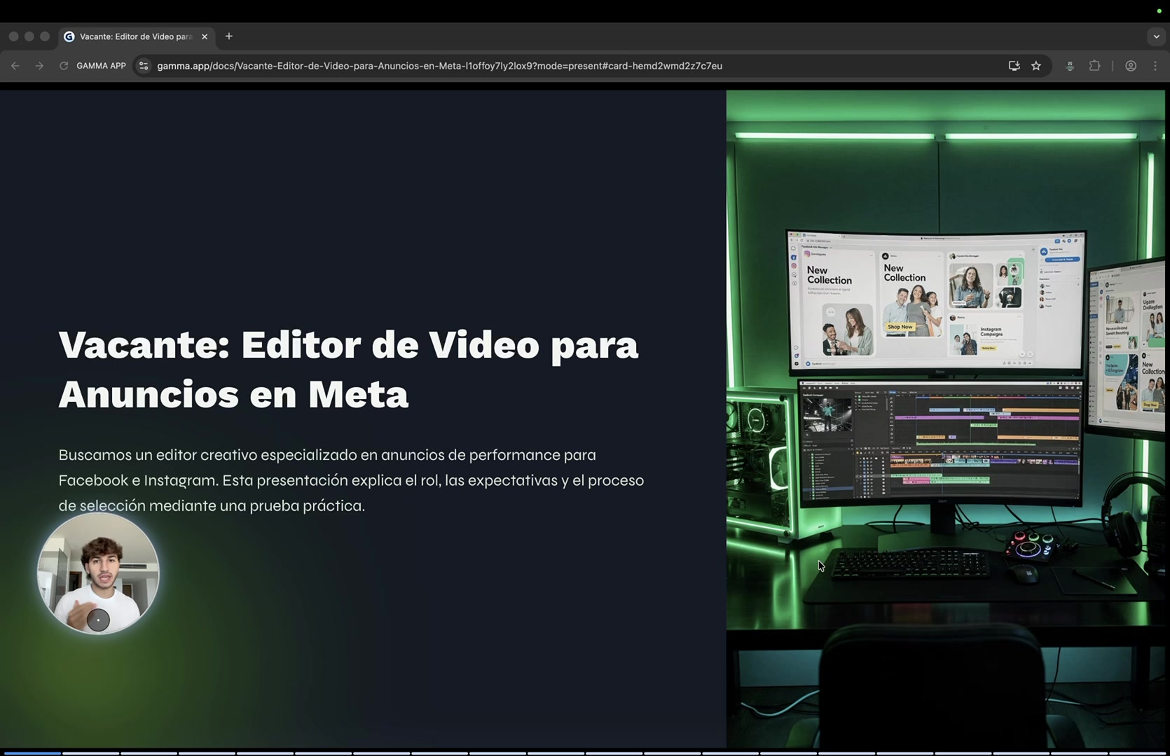Reload the Gamma presentation page

click(64, 66)
